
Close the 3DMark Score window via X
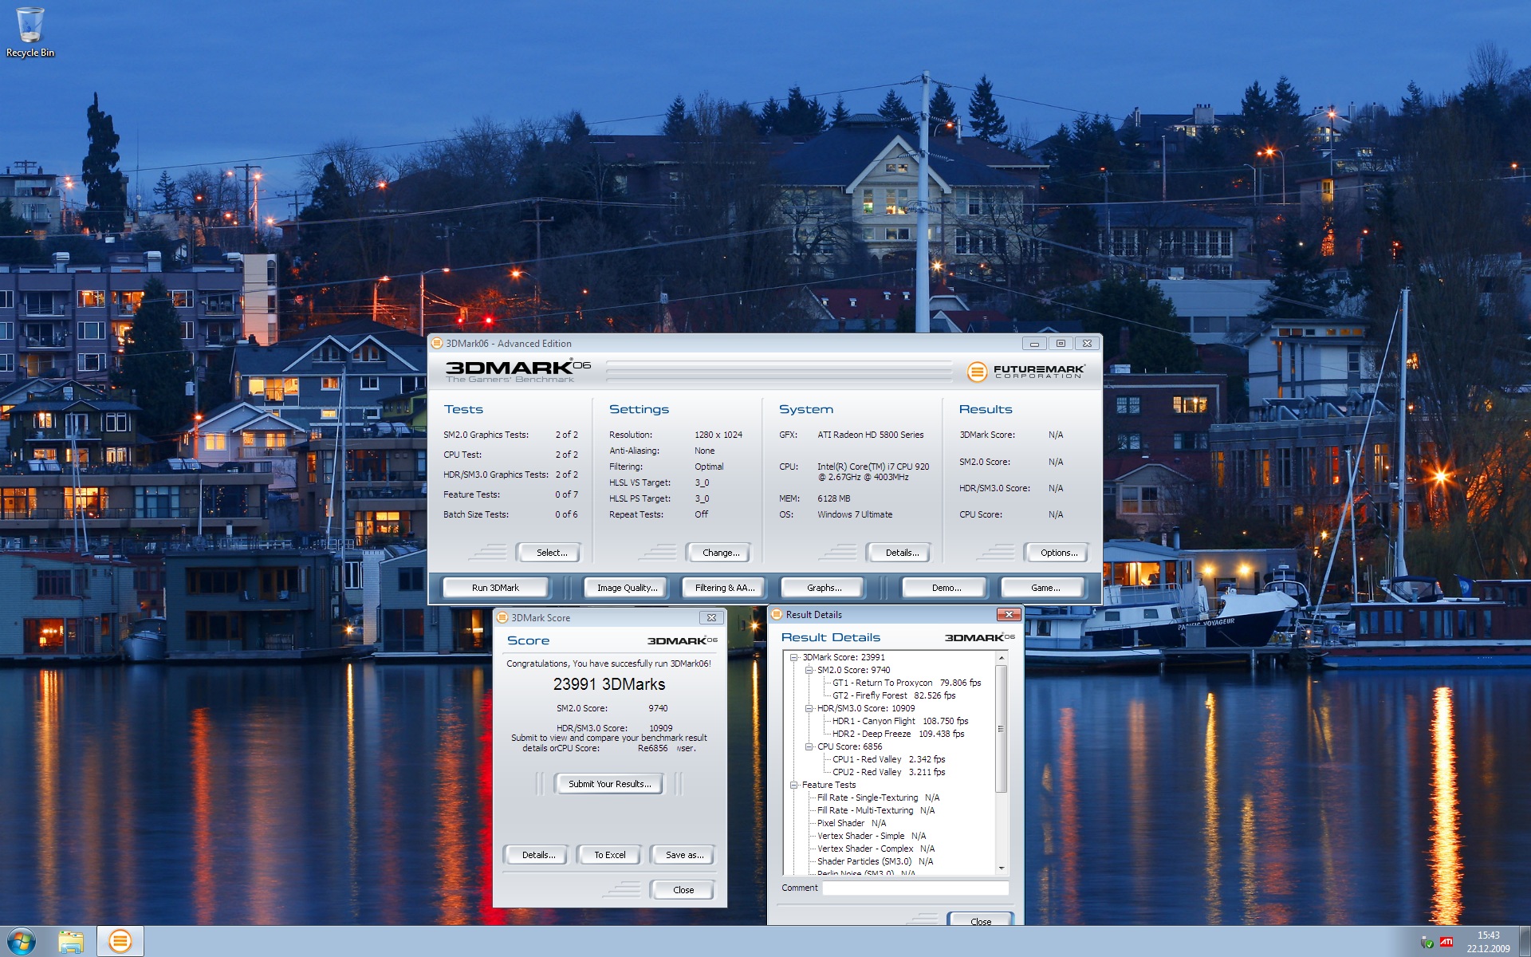pyautogui.click(x=711, y=618)
